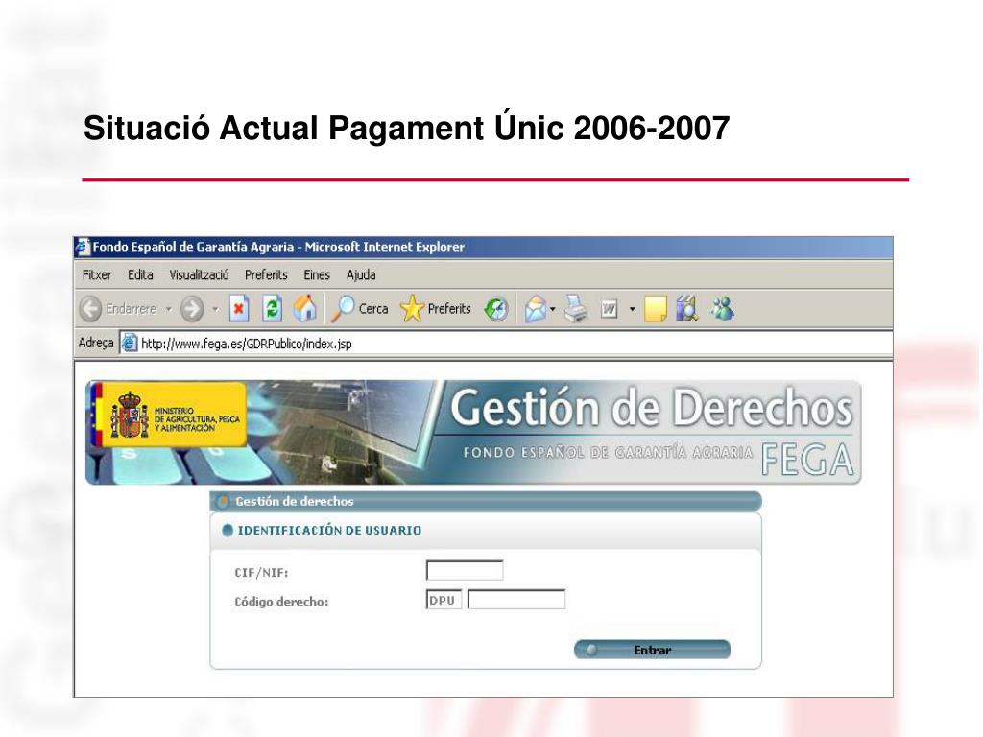This screenshot has width=983, height=737.
Task: Click the CIF/NIF label
Action: pyautogui.click(x=261, y=573)
